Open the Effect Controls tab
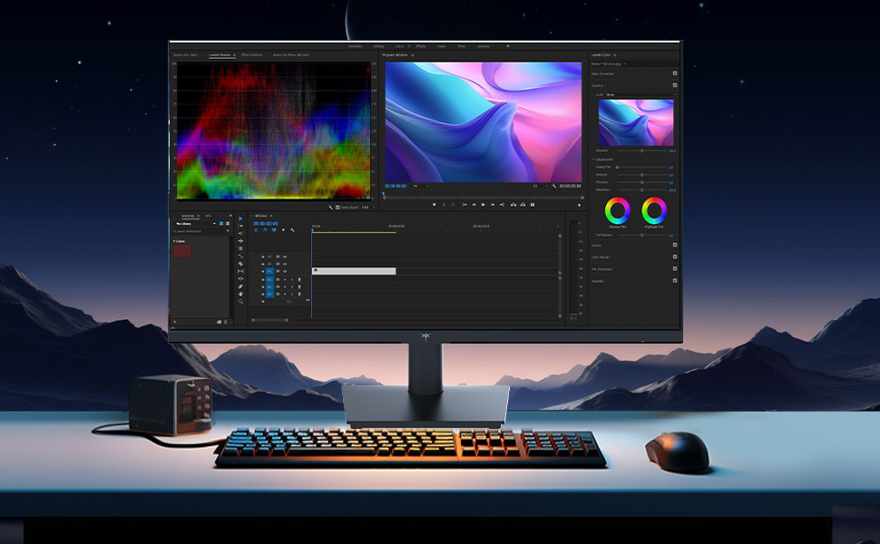This screenshot has height=544, width=880. [252, 55]
